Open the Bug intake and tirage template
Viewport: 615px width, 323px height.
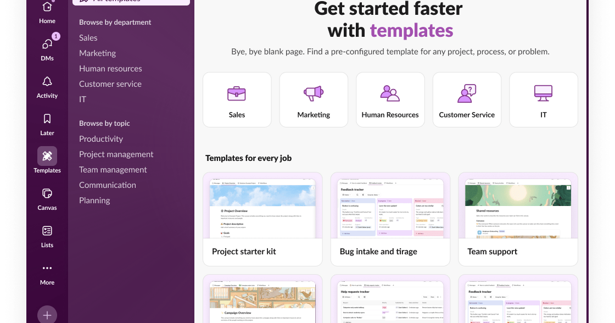pyautogui.click(x=390, y=219)
